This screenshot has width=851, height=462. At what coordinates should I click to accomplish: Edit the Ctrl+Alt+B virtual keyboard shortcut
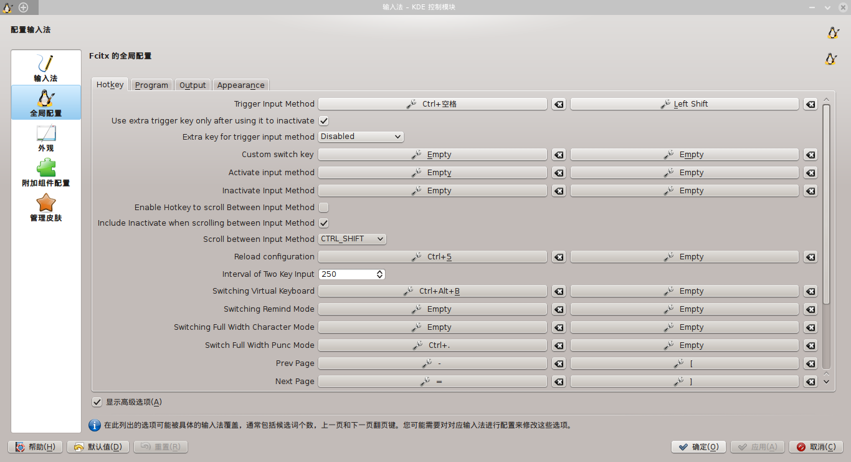432,291
